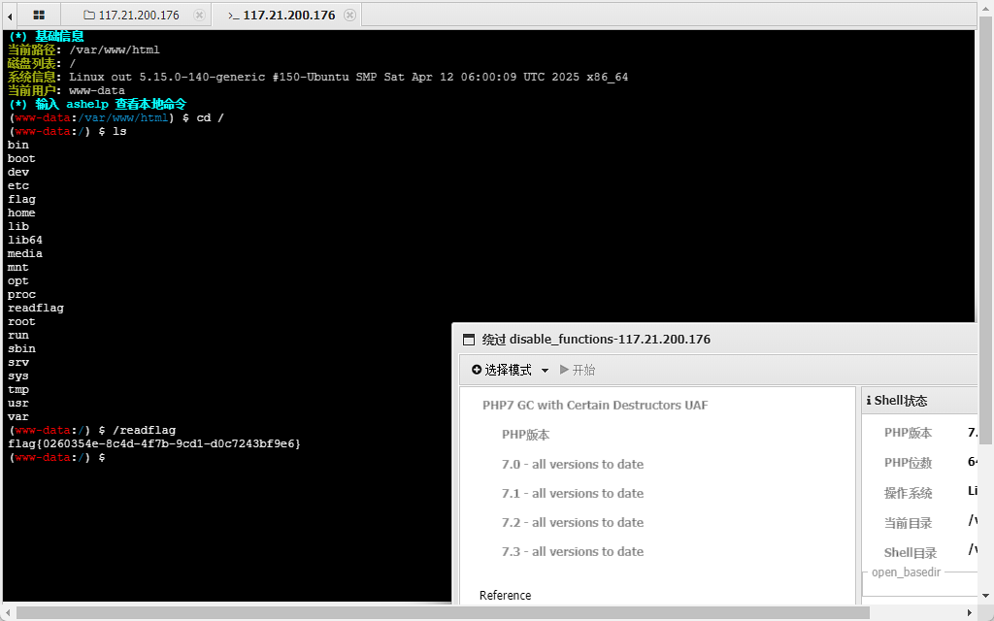Click the horizontal scrollbar right arrow
This screenshot has width=994, height=621.
(970, 612)
